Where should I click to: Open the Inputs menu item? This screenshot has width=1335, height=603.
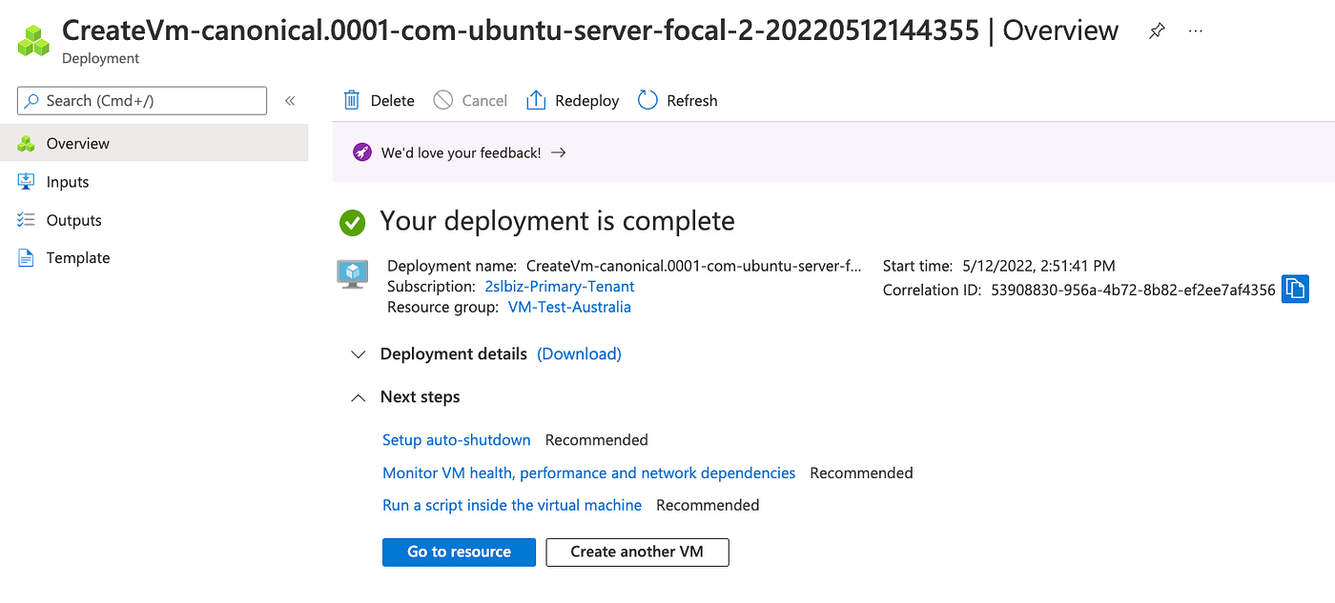[68, 182]
